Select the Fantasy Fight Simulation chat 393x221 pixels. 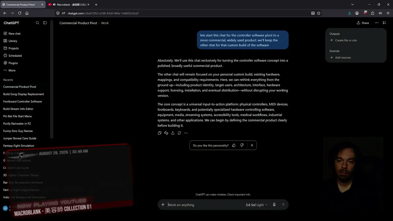pyautogui.click(x=19, y=146)
